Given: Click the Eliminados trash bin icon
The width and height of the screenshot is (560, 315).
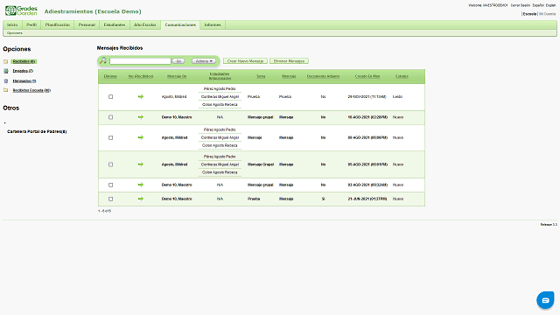Looking at the screenshot, I should click(6, 81).
